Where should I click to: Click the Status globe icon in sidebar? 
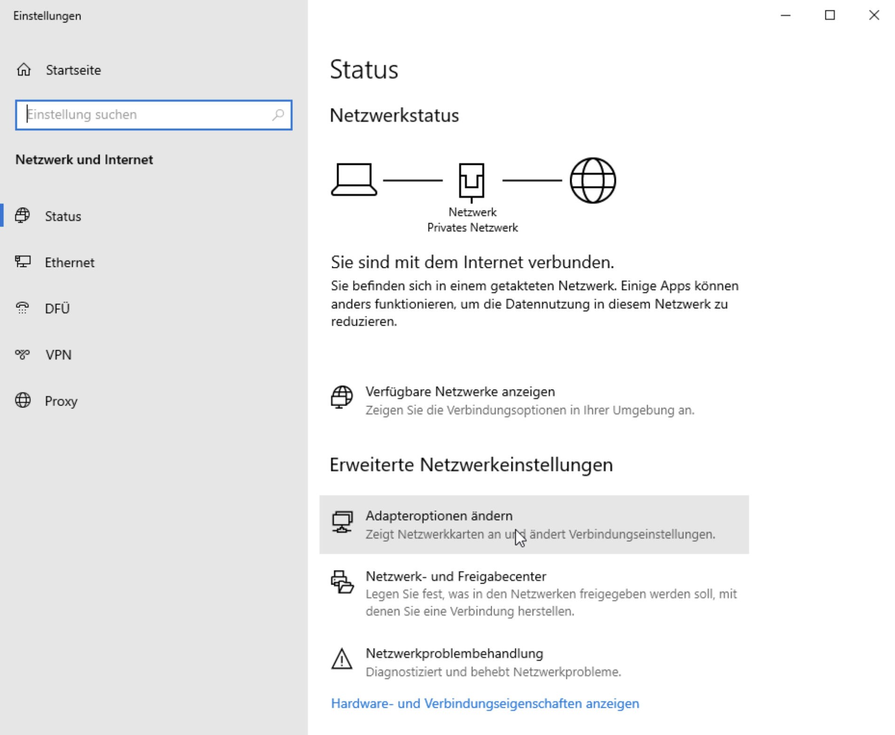coord(23,216)
